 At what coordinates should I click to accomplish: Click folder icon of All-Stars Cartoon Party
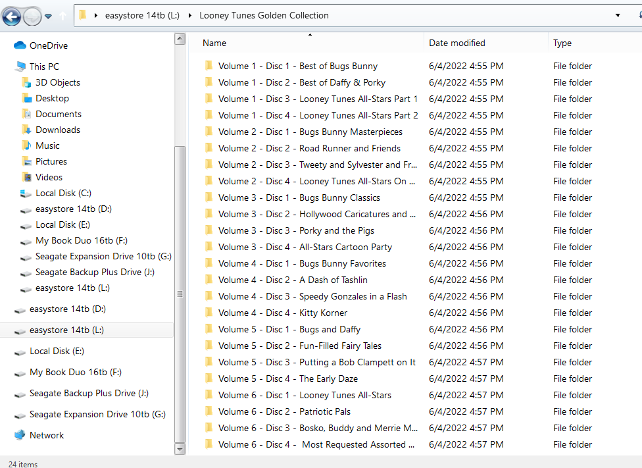coord(209,246)
